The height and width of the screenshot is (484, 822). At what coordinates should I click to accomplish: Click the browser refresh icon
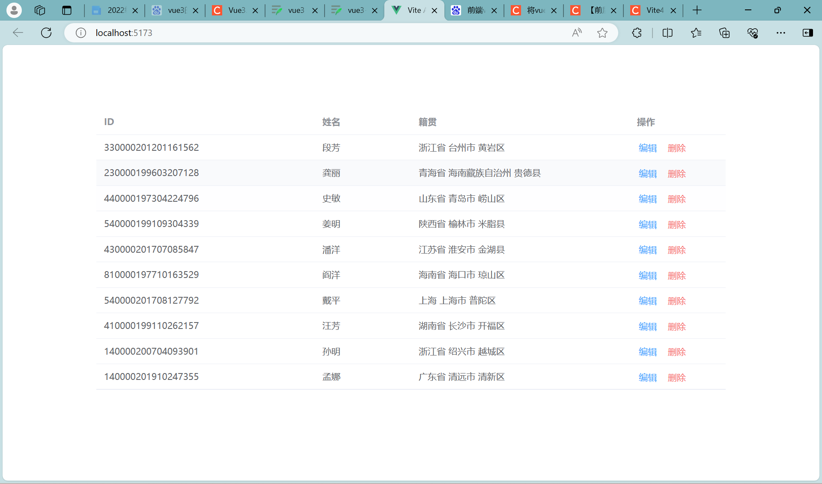click(x=46, y=33)
